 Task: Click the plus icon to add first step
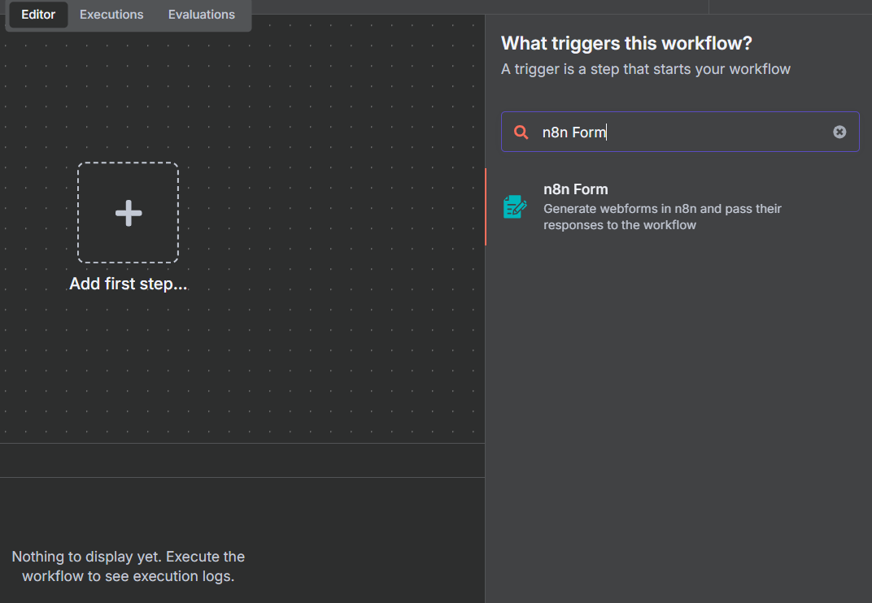point(128,213)
